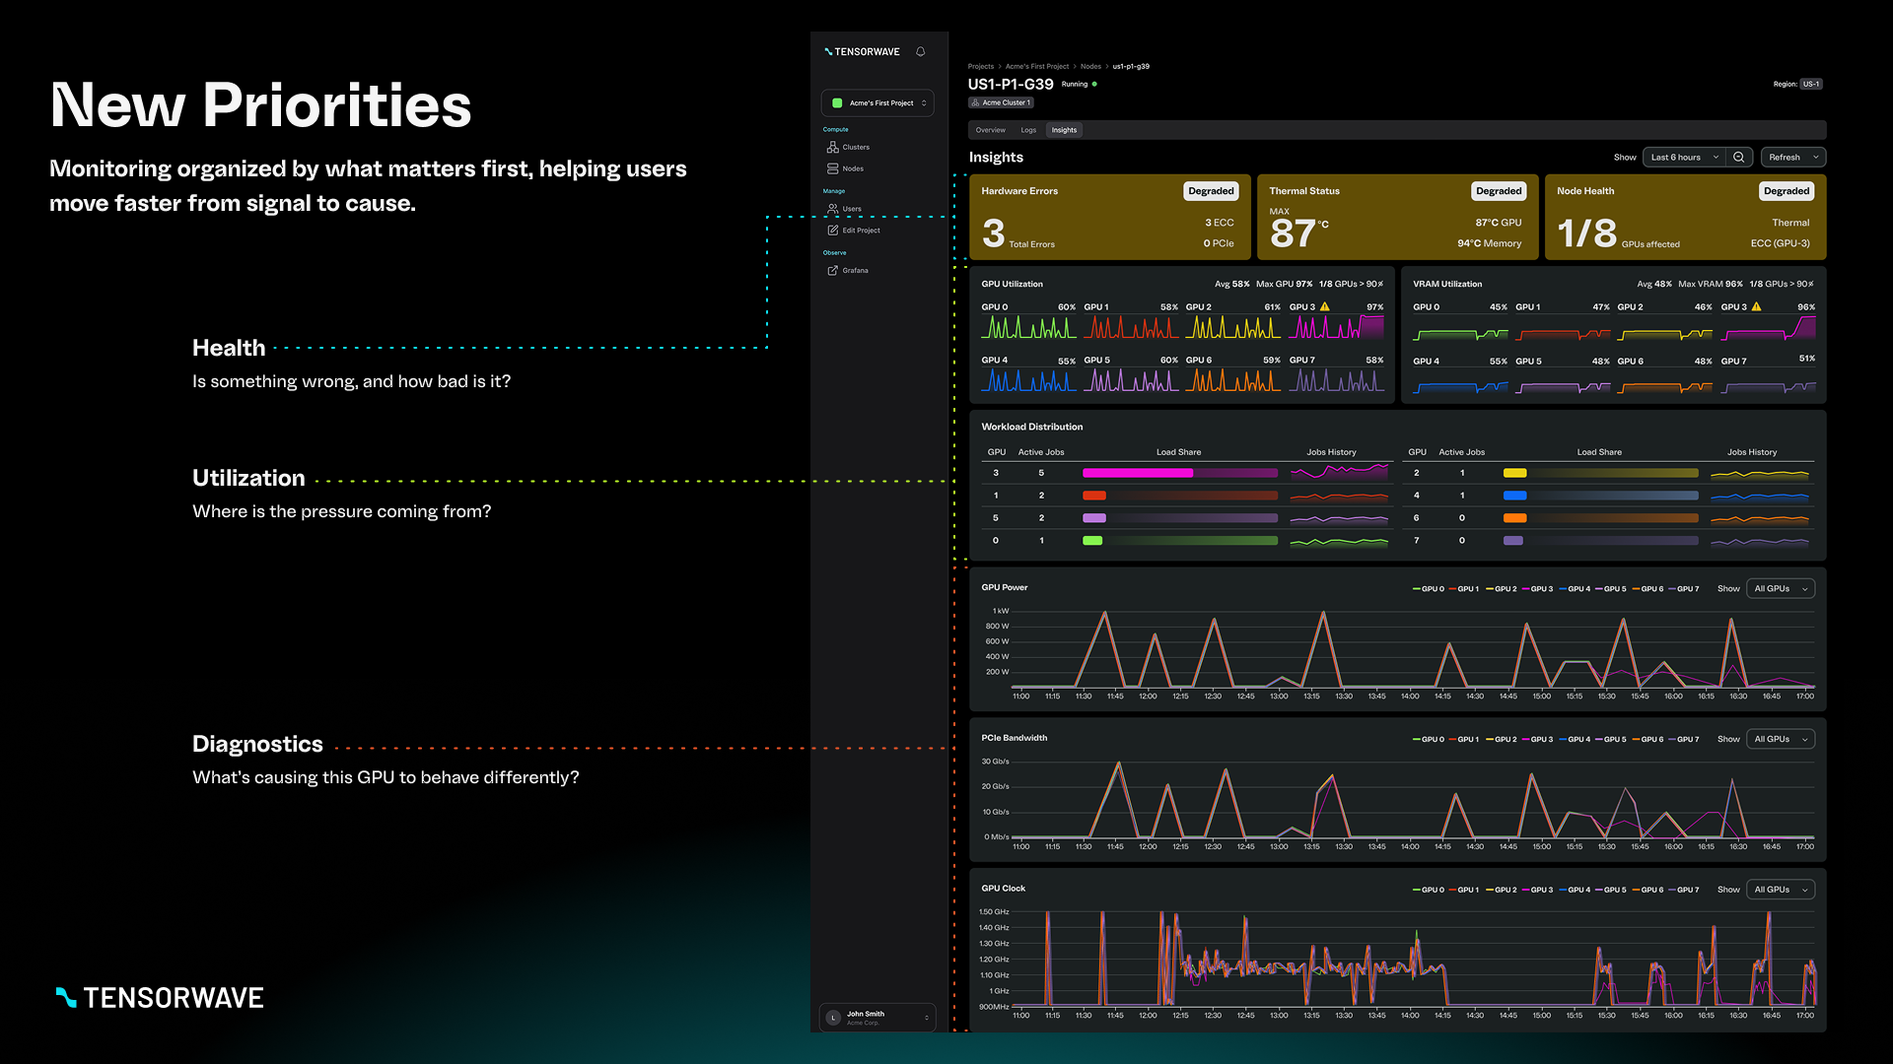Open GPU Power All GPUs dropdown

coord(1780,589)
